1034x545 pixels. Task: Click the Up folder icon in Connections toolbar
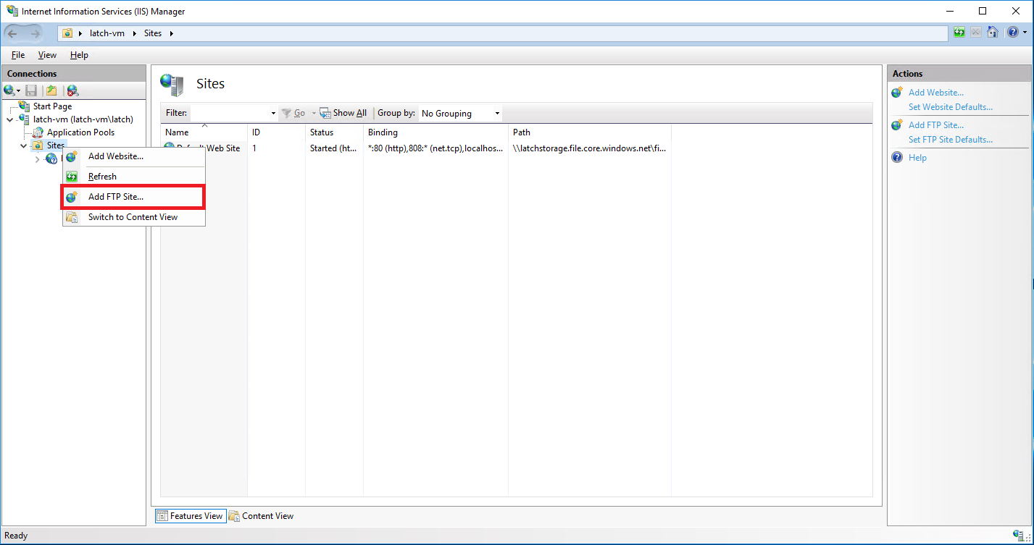[51, 90]
